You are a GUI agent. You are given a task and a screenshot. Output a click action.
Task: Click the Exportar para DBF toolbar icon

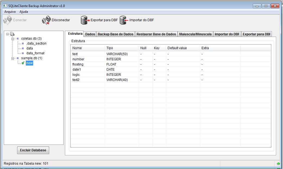pos(85,20)
